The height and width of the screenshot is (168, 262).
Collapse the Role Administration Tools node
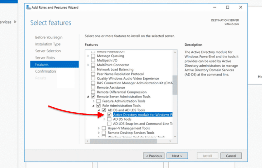pos(93,106)
